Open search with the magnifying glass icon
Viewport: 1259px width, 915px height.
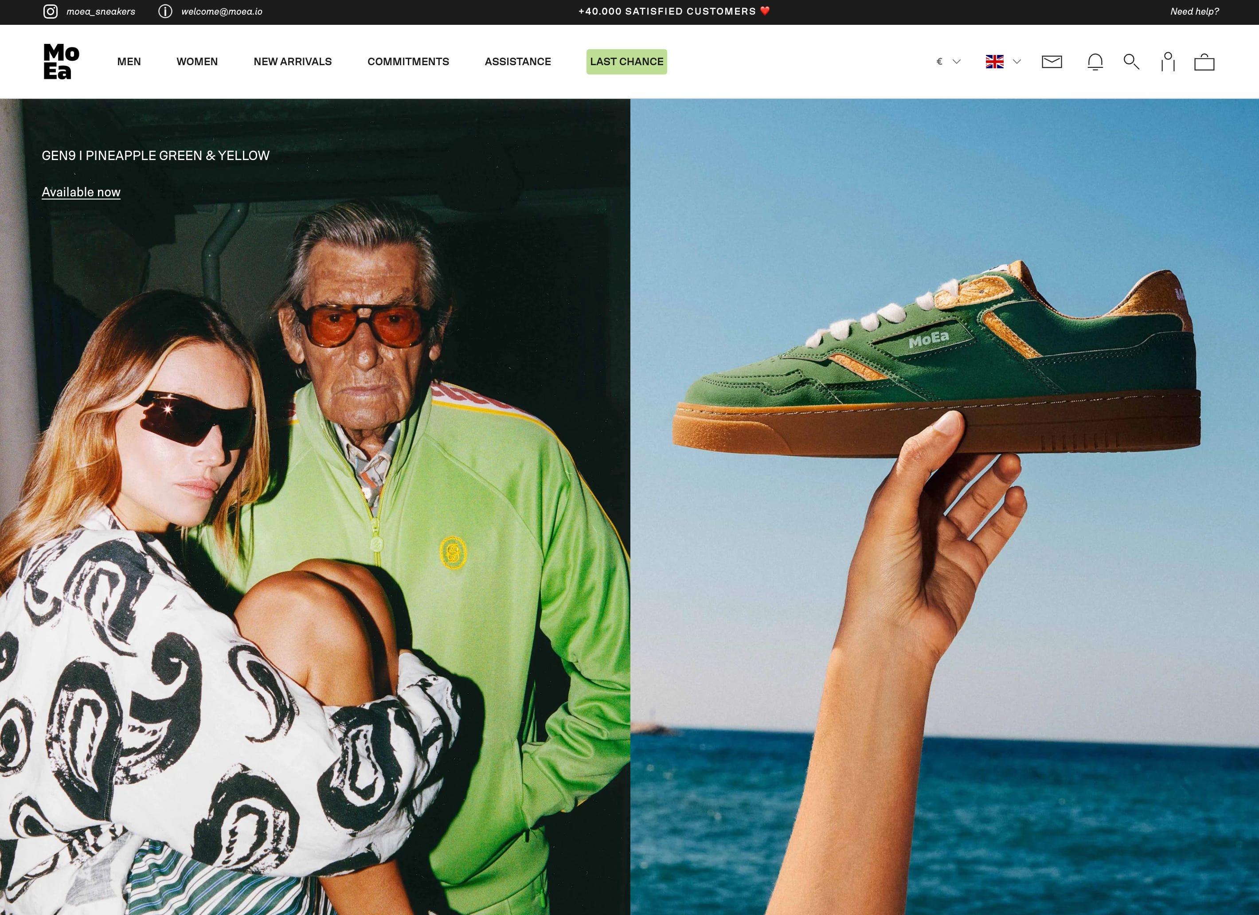[x=1131, y=62]
